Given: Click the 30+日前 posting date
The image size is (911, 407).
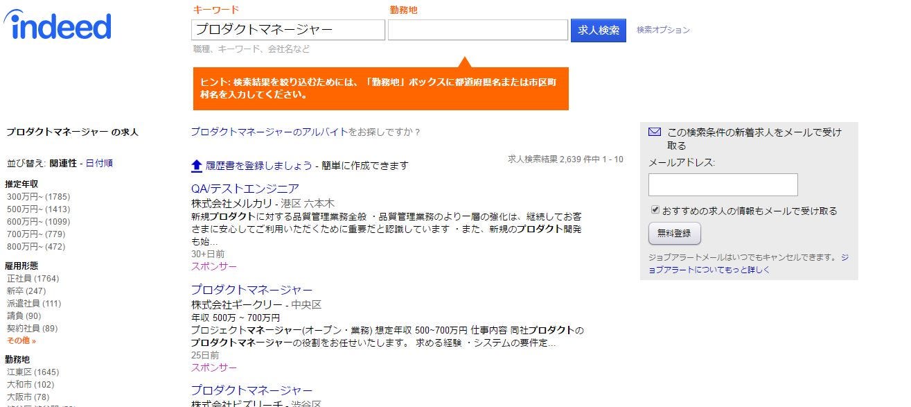Looking at the screenshot, I should click(x=208, y=254).
